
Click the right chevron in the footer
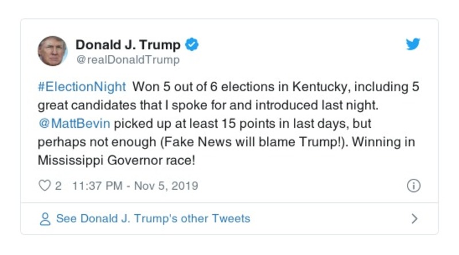pyautogui.click(x=414, y=219)
